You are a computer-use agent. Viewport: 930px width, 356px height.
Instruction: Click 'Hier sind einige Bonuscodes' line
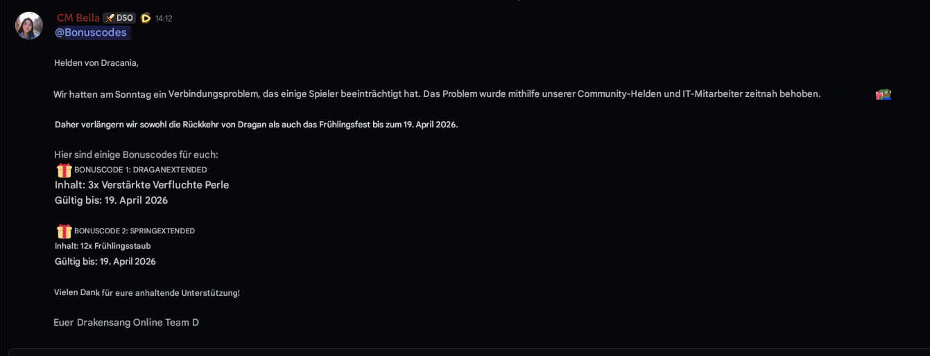click(136, 154)
